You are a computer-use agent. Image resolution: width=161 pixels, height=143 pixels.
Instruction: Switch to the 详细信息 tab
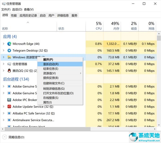tap(63, 16)
